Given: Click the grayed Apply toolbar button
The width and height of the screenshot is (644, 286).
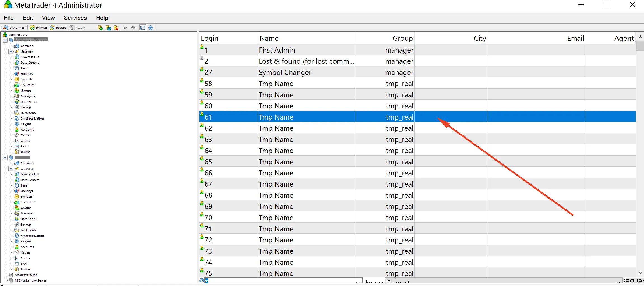Looking at the screenshot, I should coord(78,28).
